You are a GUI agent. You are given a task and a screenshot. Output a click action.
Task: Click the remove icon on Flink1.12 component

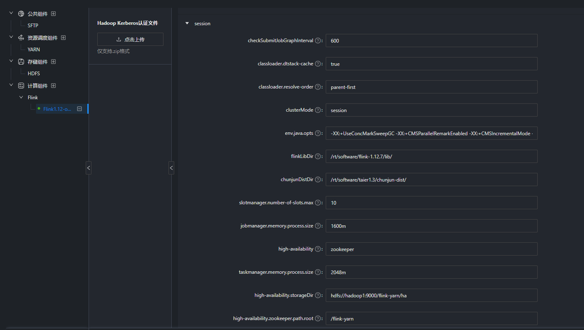click(79, 109)
